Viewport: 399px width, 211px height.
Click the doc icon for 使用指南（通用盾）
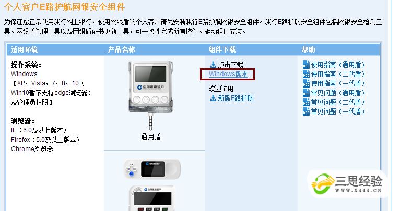coord(306,65)
